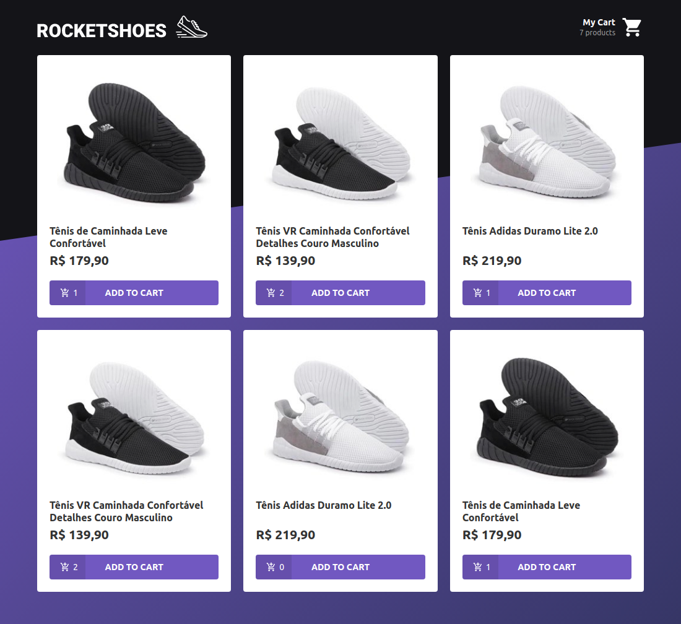Add bottom-right Caminhada Leve sneaker to cart

coord(547,566)
